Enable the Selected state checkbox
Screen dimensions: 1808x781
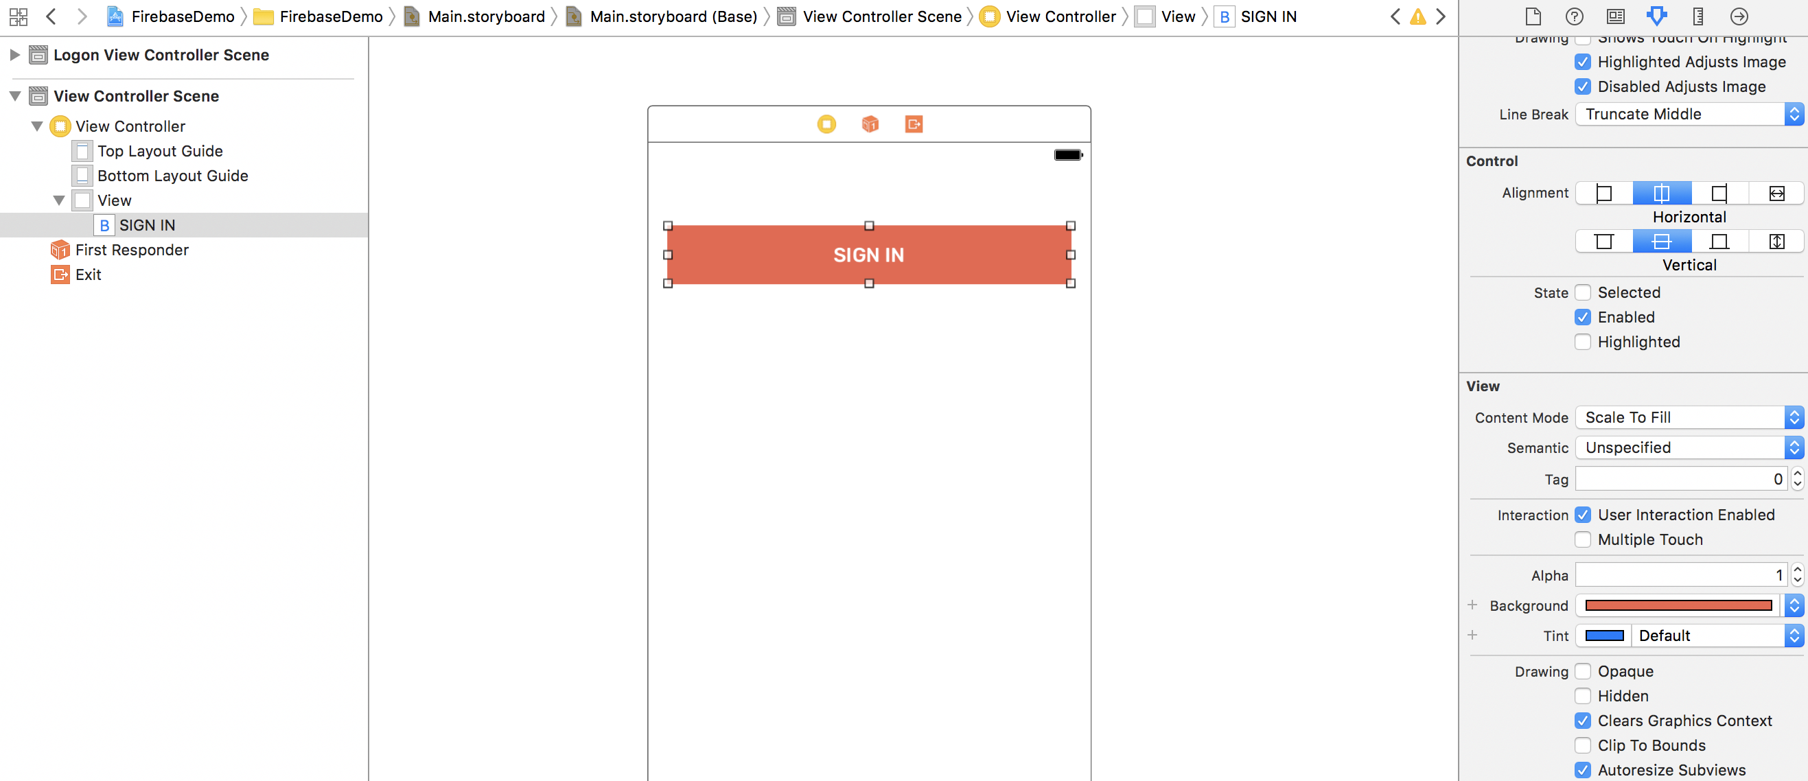[1582, 292]
